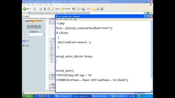Tick the fifth result row checkbox

point(52,59)
